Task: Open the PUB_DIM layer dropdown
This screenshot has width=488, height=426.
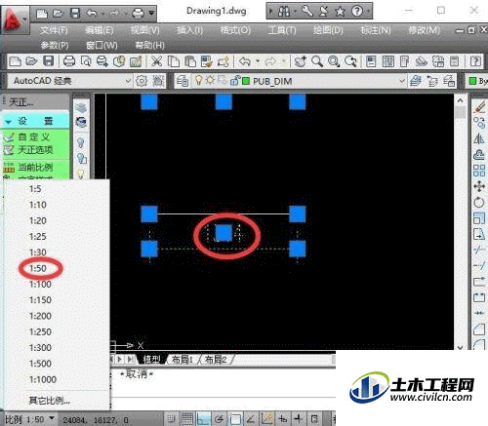Action: [x=402, y=81]
